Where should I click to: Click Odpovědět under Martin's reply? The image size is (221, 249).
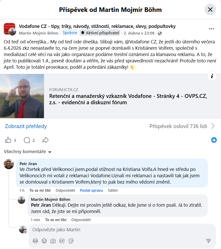tap(81, 220)
